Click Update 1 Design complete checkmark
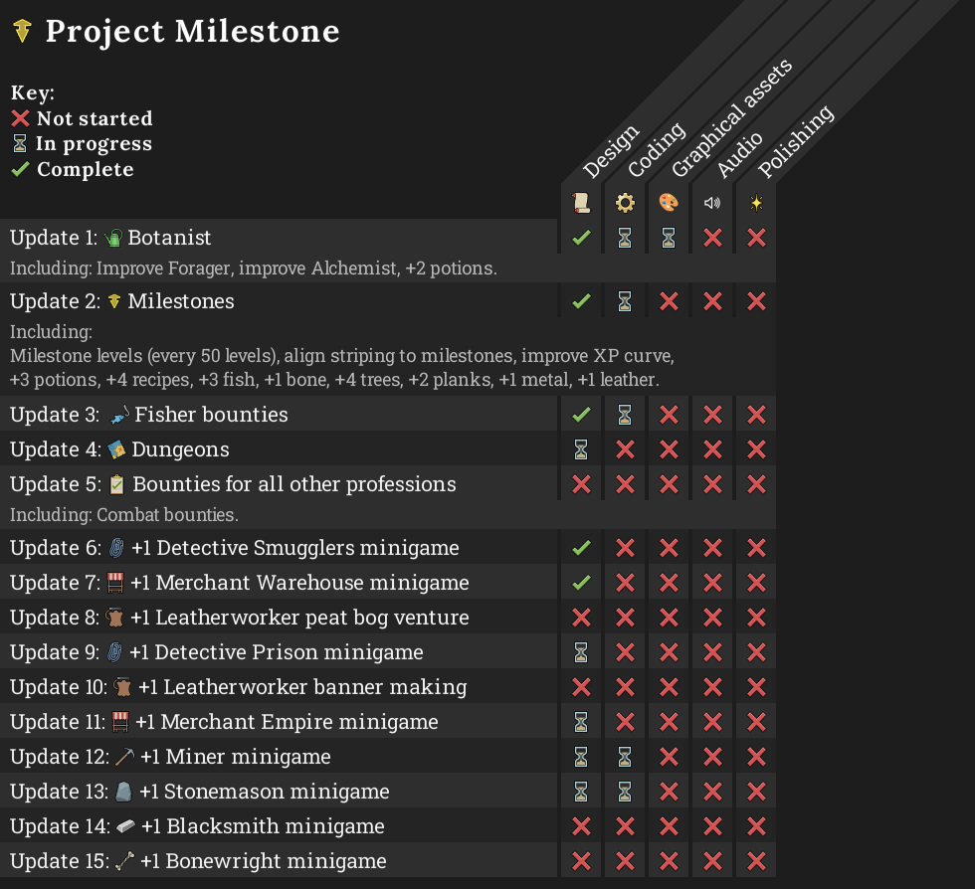The width and height of the screenshot is (975, 889). pos(581,238)
